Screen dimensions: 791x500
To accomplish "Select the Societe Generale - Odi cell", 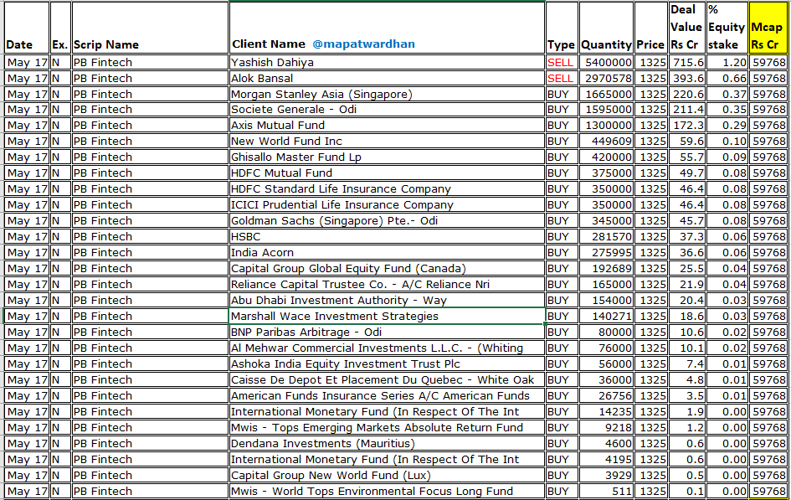I will tap(387, 110).
